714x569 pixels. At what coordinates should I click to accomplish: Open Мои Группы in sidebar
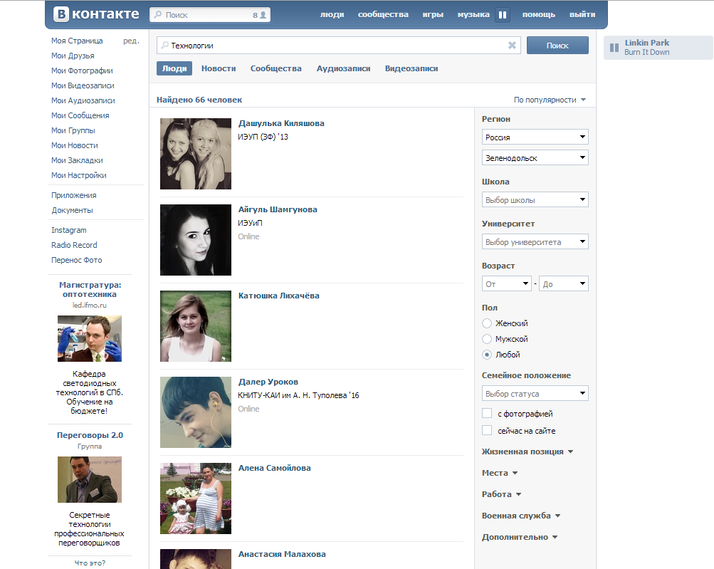[73, 131]
